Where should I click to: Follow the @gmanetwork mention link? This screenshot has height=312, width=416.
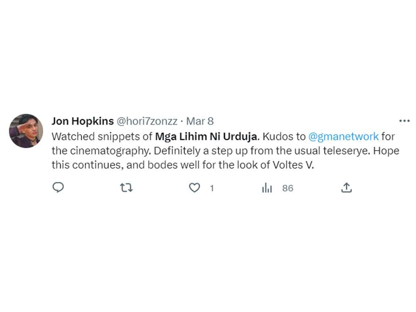coord(343,136)
